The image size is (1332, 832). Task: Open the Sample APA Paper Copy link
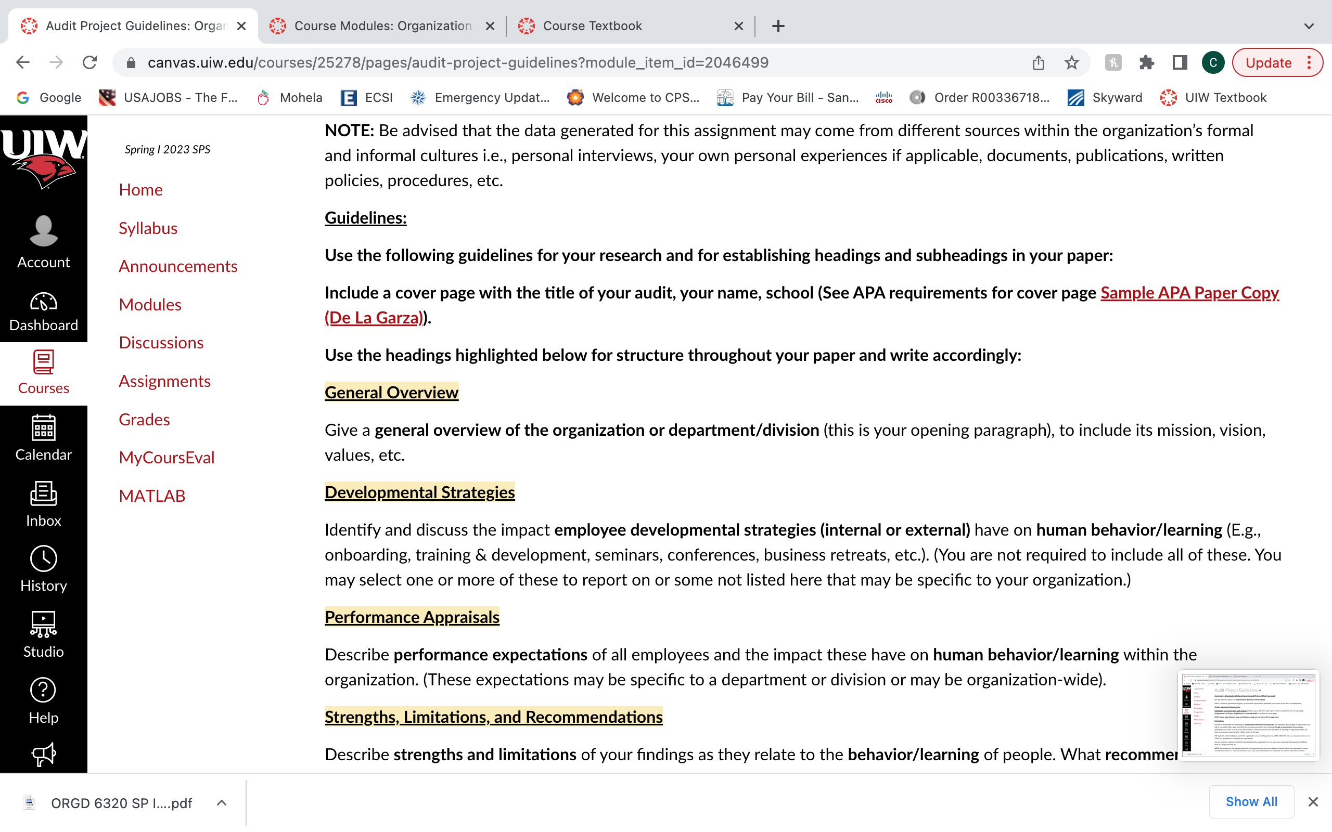point(1189,293)
